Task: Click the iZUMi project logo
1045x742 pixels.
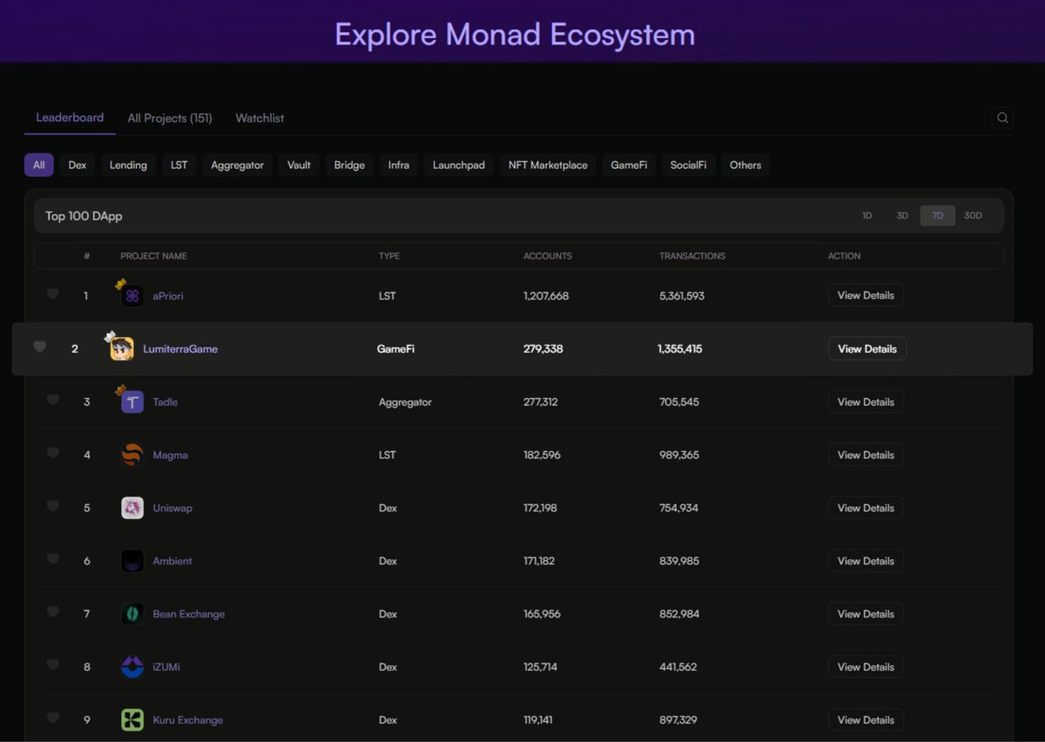Action: [131, 666]
